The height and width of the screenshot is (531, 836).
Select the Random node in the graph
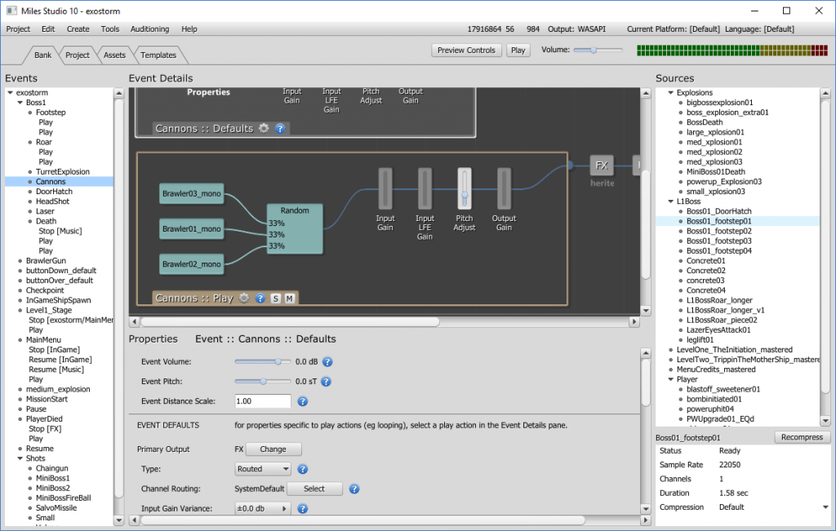pyautogui.click(x=295, y=229)
